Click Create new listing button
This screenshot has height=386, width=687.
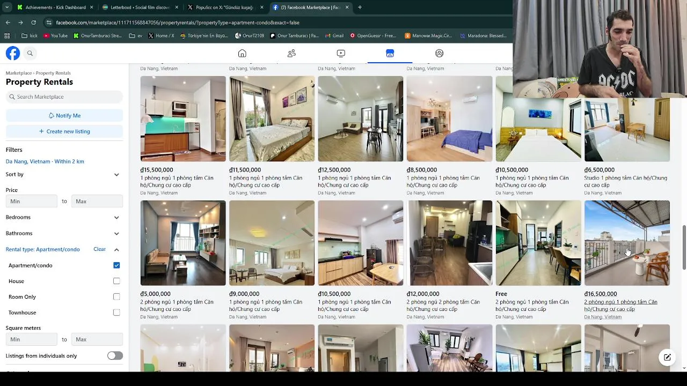pos(64,131)
